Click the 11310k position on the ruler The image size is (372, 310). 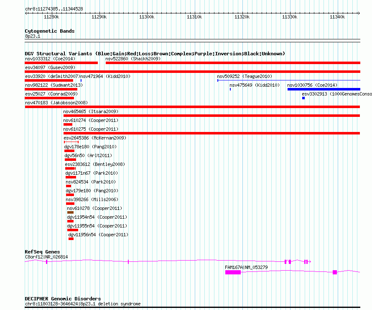coord(194,17)
